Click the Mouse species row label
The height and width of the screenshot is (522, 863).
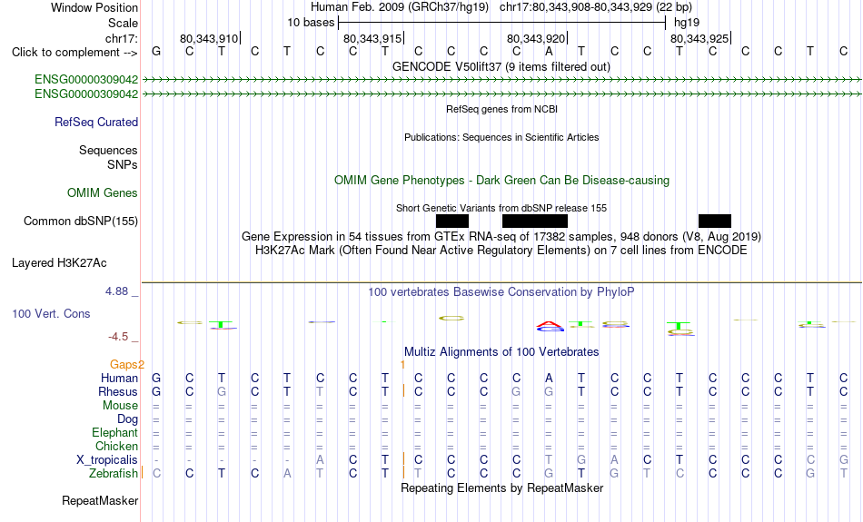pyautogui.click(x=120, y=406)
